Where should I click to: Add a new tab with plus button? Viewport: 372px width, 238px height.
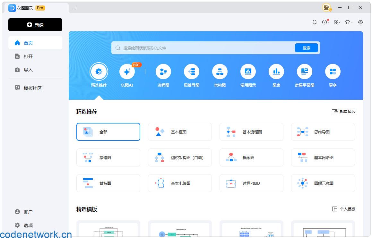click(x=75, y=8)
